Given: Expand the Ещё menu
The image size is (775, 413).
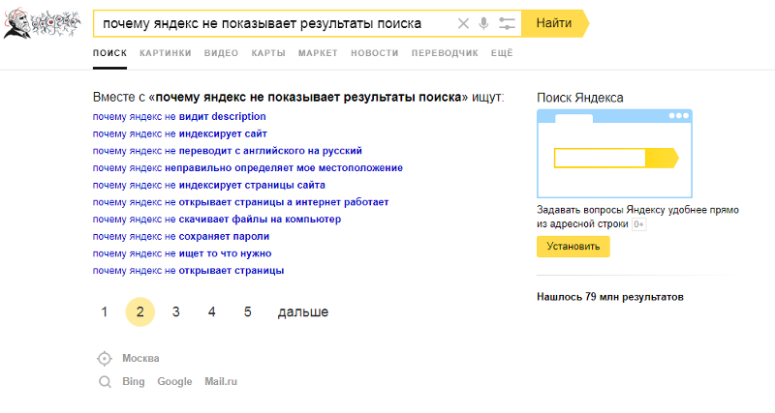Looking at the screenshot, I should 502,53.
